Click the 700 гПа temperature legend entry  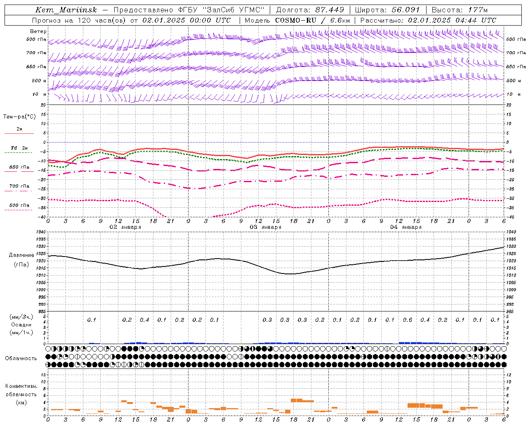(19, 186)
